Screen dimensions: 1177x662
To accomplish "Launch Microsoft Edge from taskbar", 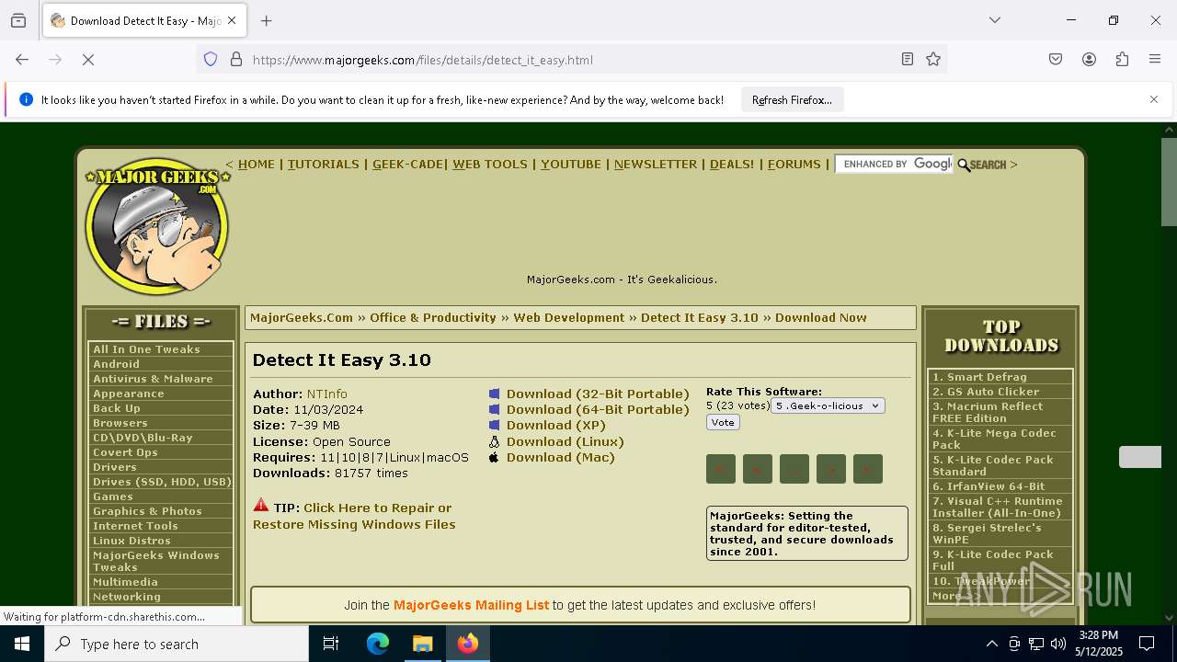I will (378, 644).
